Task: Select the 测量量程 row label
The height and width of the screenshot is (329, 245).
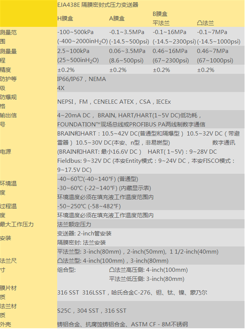Action: 8,56
